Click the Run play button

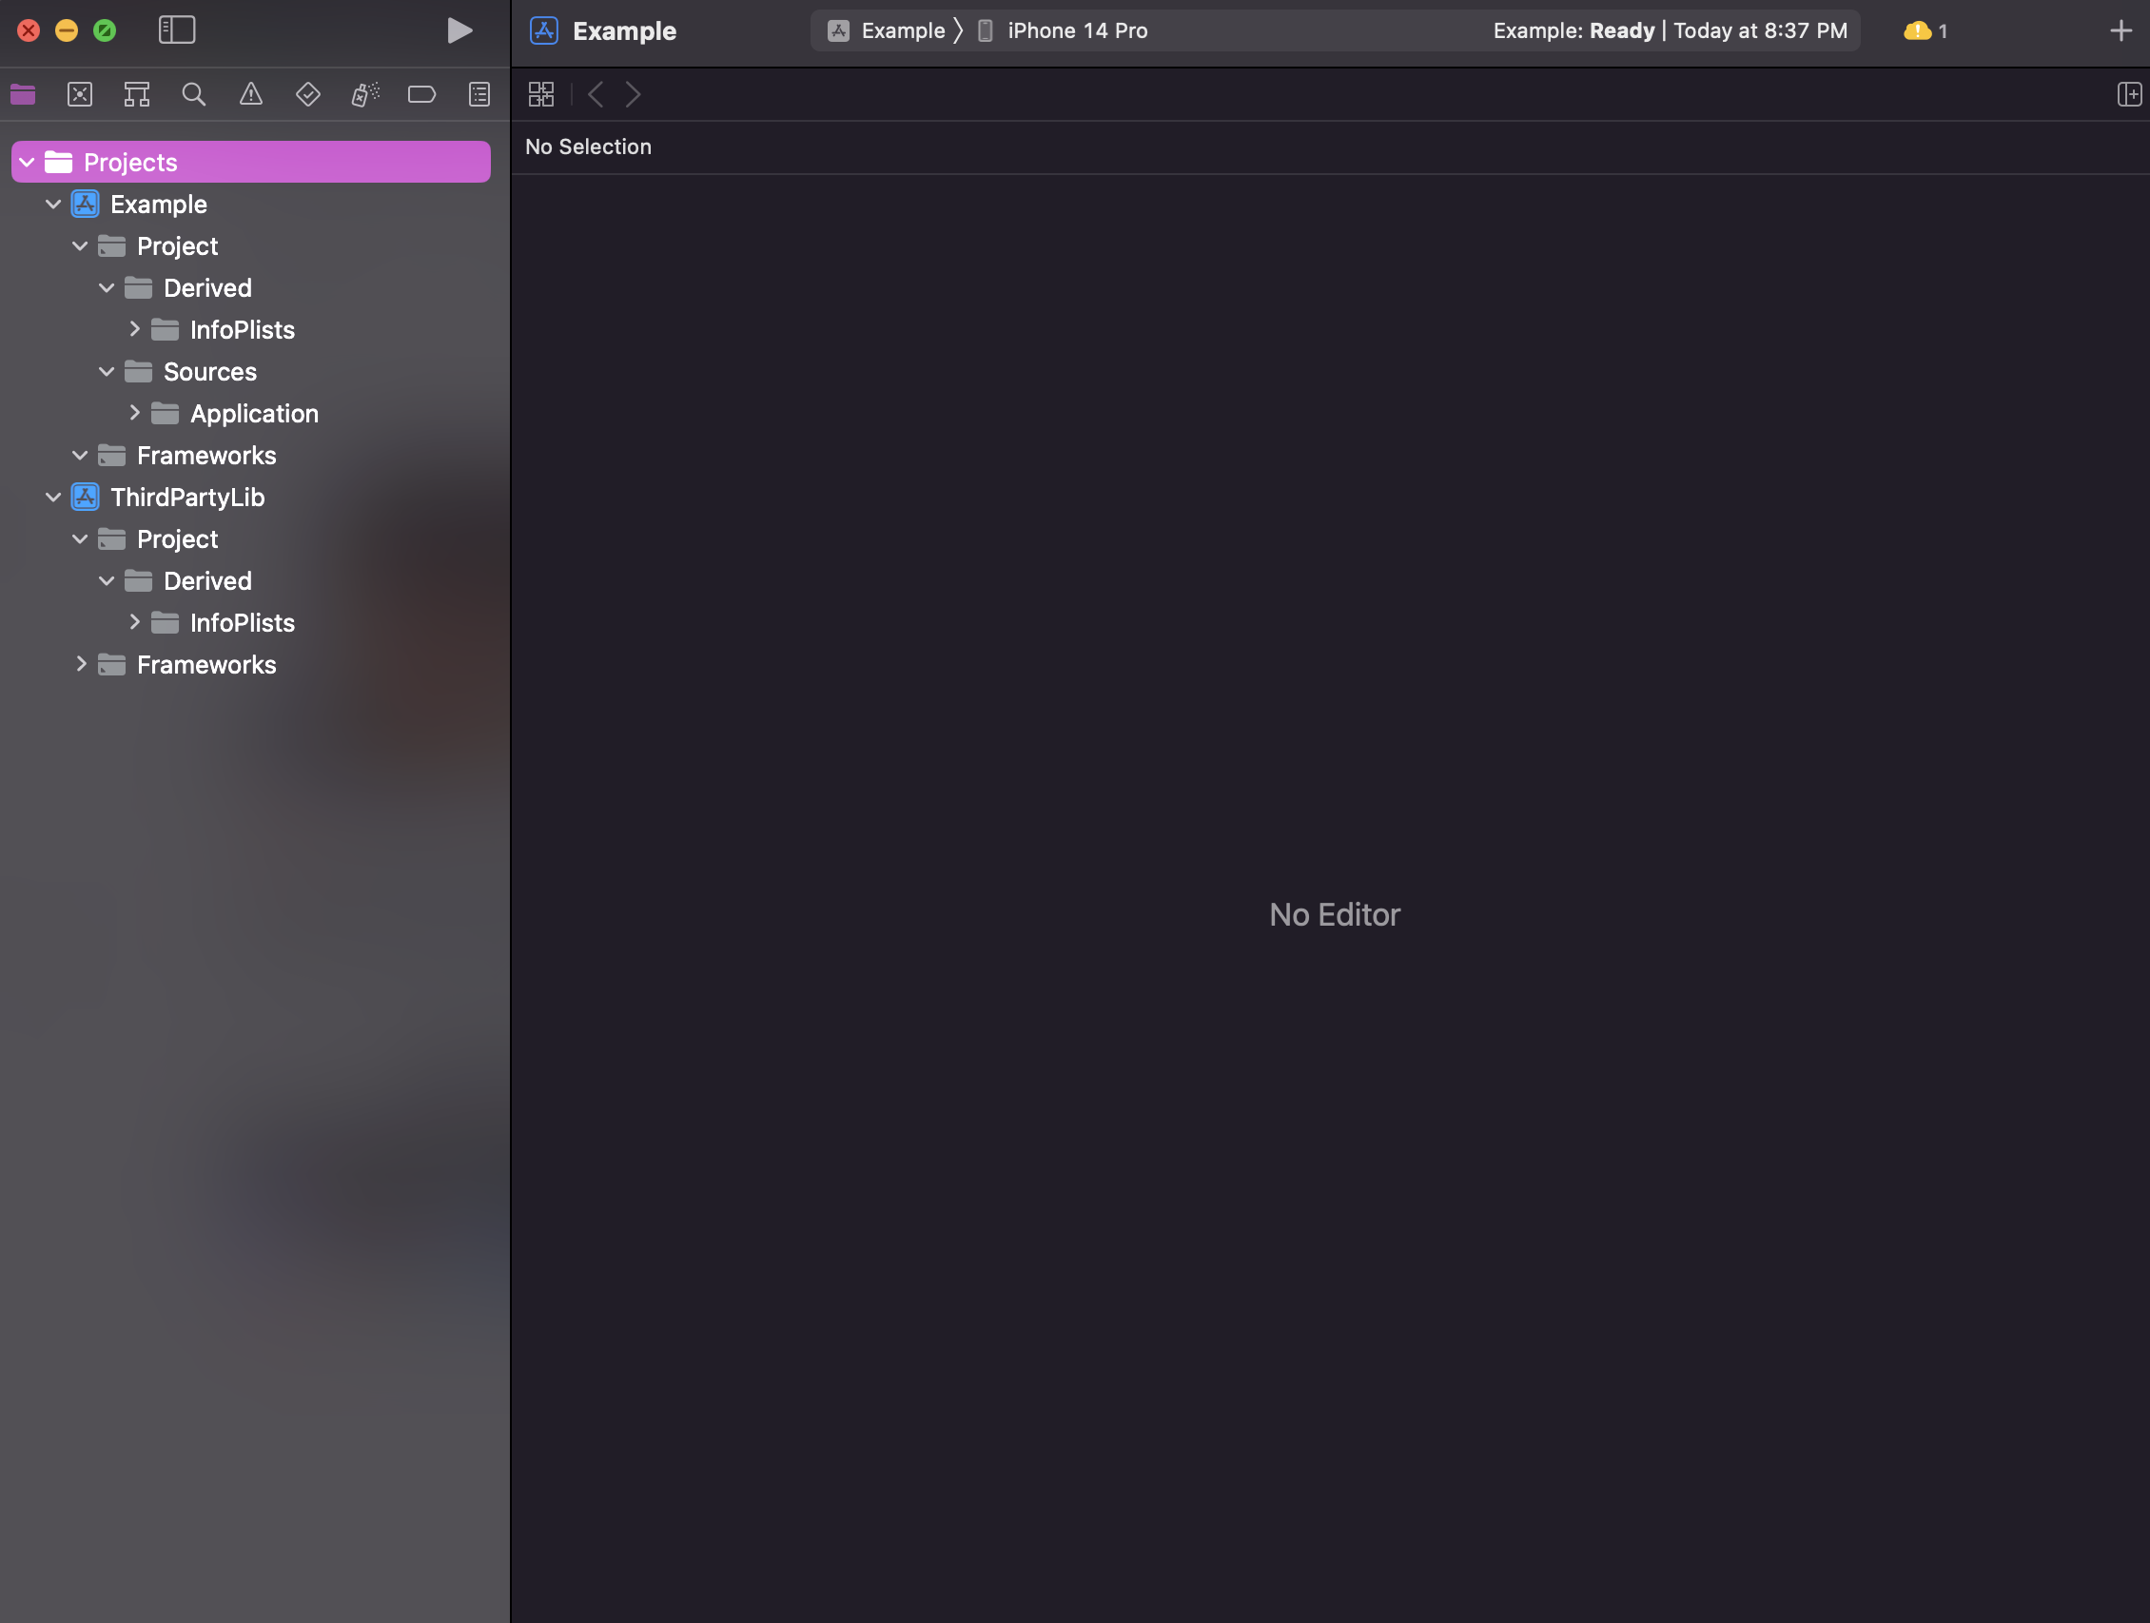(x=459, y=30)
